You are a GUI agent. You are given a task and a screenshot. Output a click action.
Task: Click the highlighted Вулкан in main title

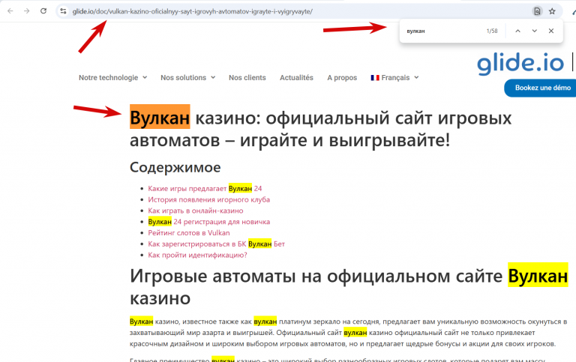point(160,118)
